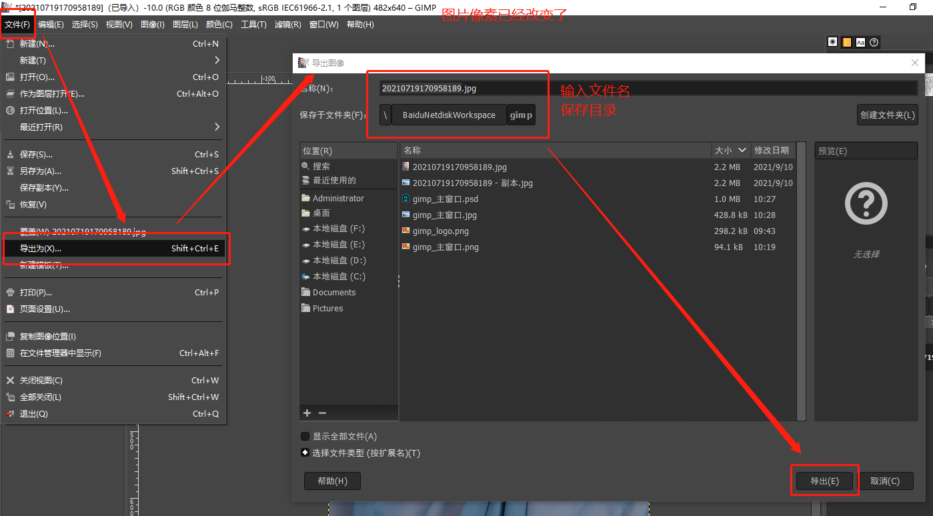Choose 全部关闭(L) in File menu
The image size is (933, 516).
pyautogui.click(x=115, y=397)
